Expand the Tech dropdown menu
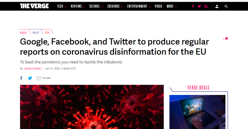 tap(62, 6)
